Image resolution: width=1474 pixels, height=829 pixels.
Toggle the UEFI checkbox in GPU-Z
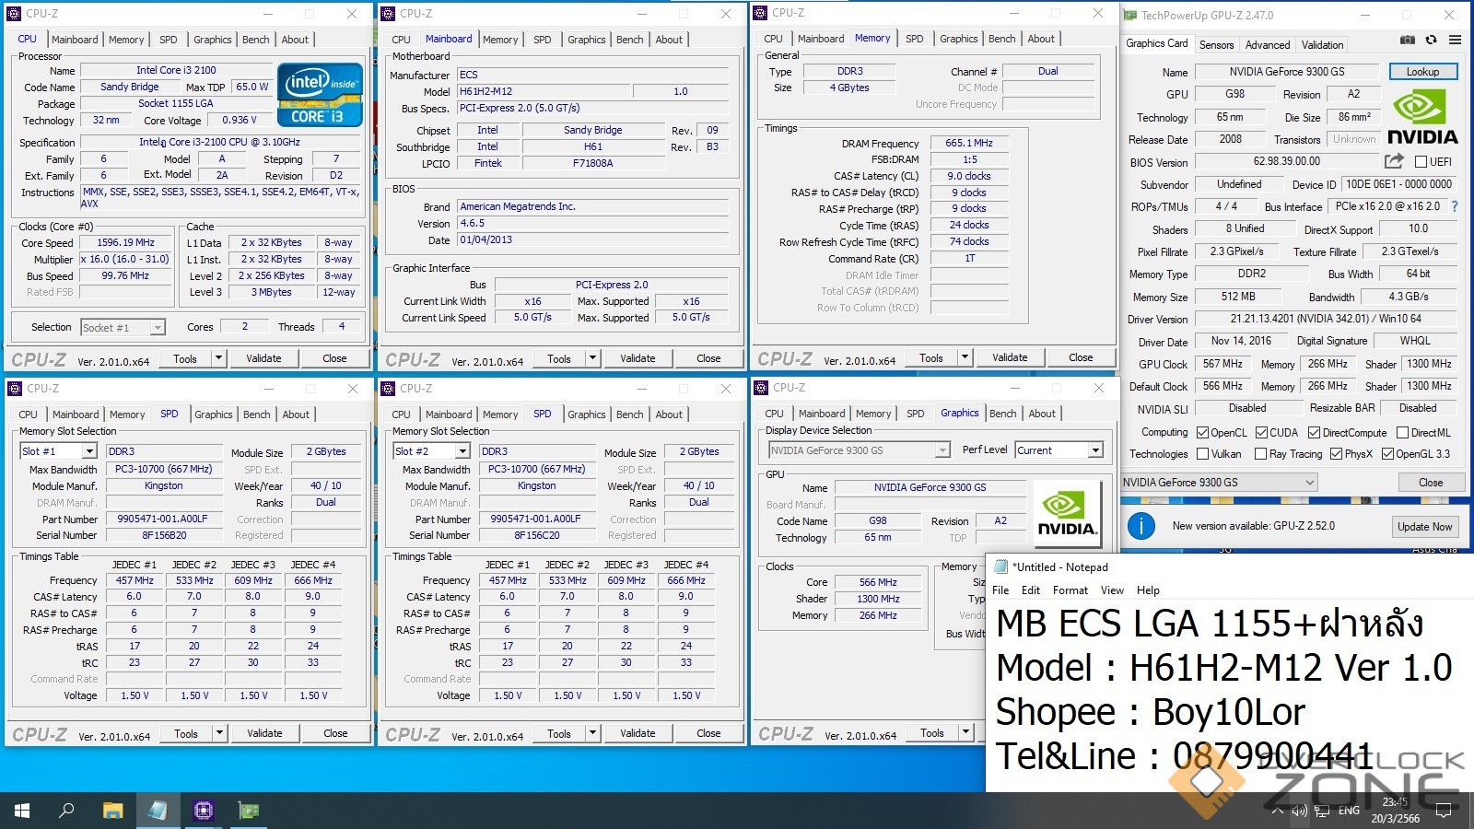(1421, 162)
